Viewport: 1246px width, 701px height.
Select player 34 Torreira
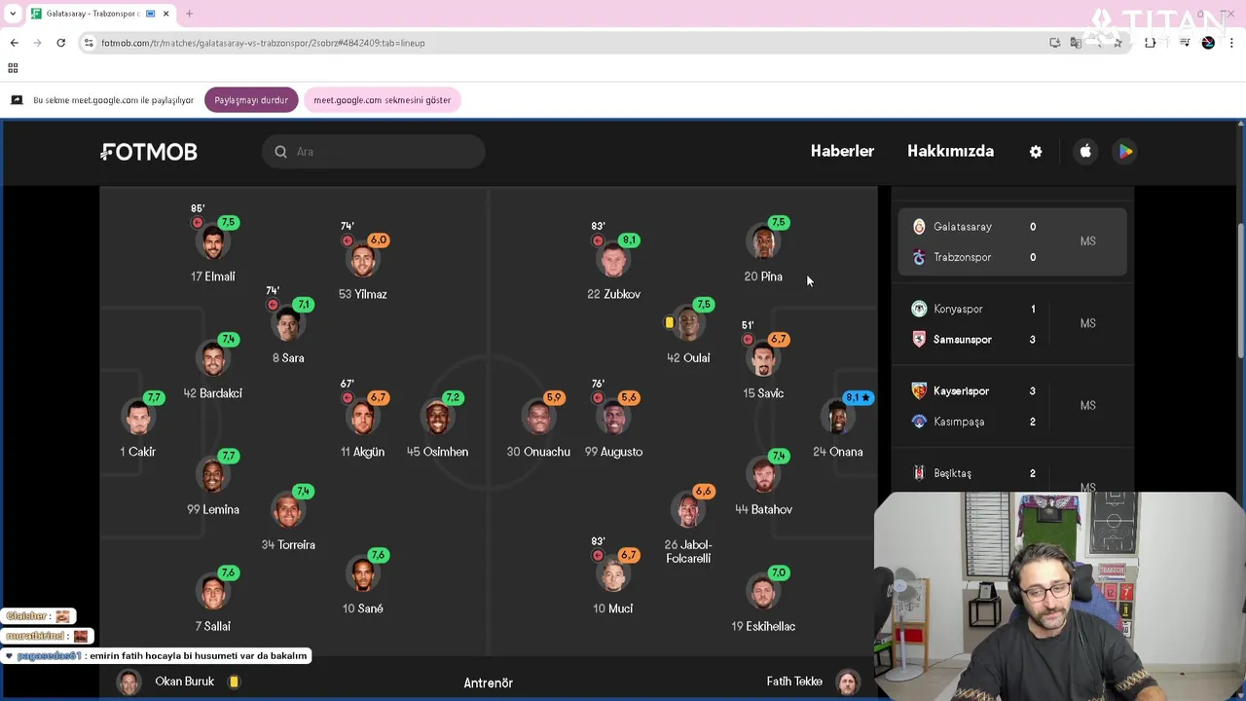(x=288, y=518)
